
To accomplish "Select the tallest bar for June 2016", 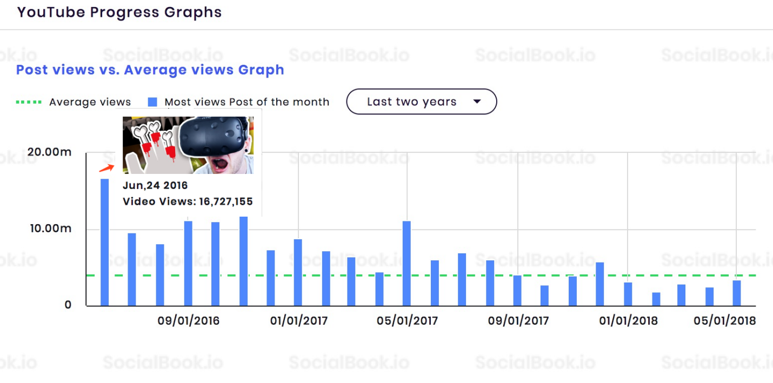I will click(105, 242).
